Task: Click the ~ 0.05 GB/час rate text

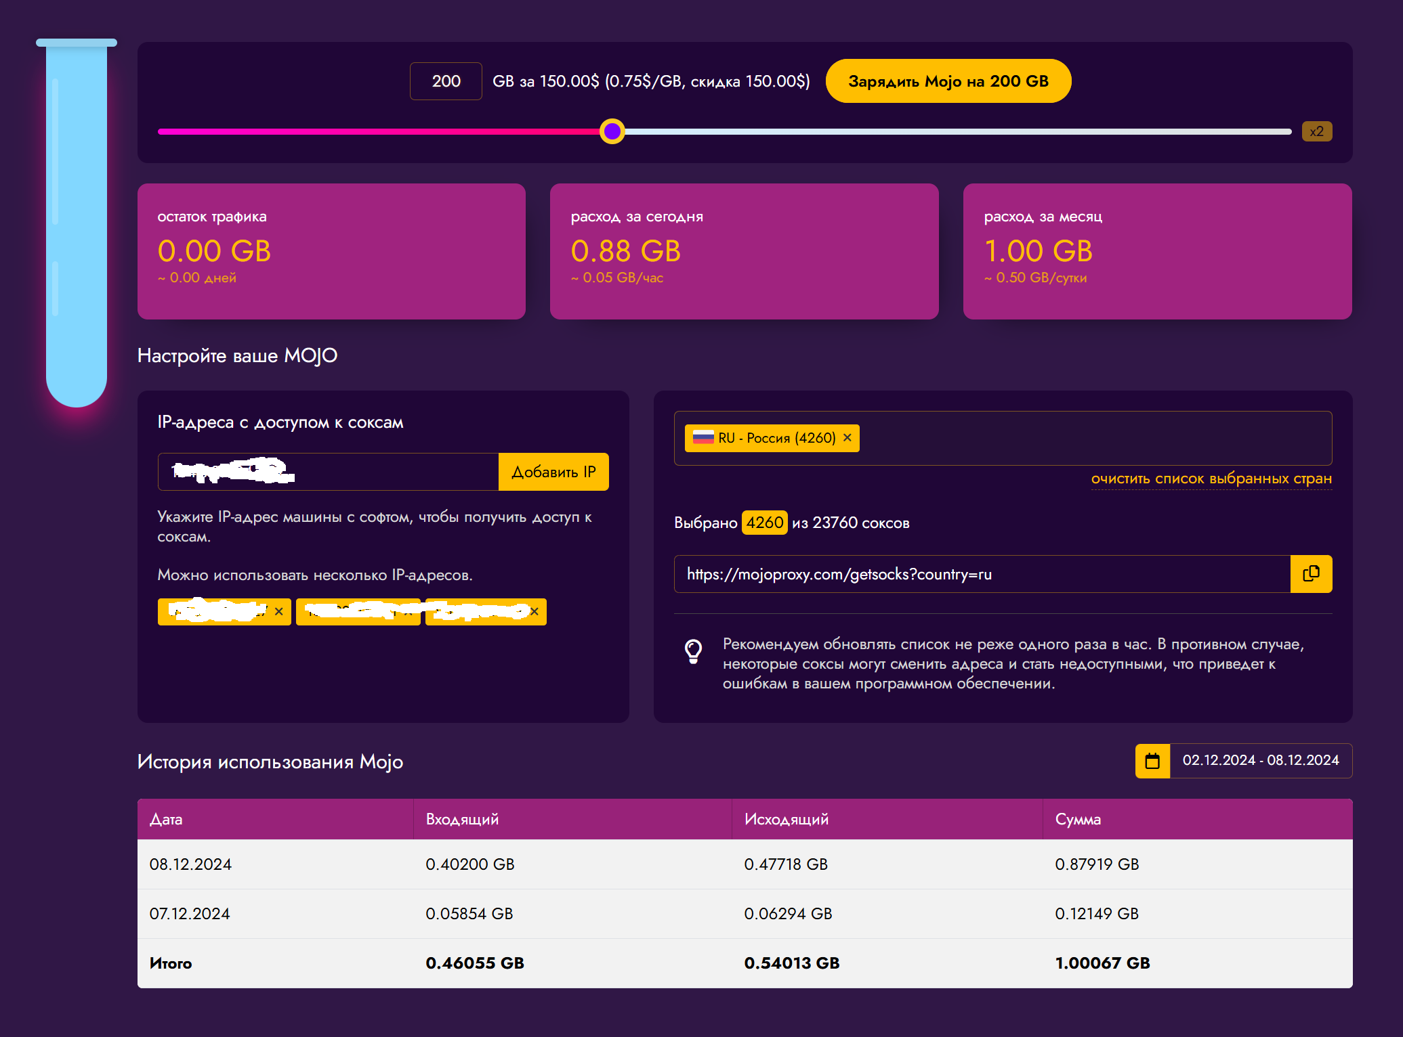Action: [x=617, y=278]
